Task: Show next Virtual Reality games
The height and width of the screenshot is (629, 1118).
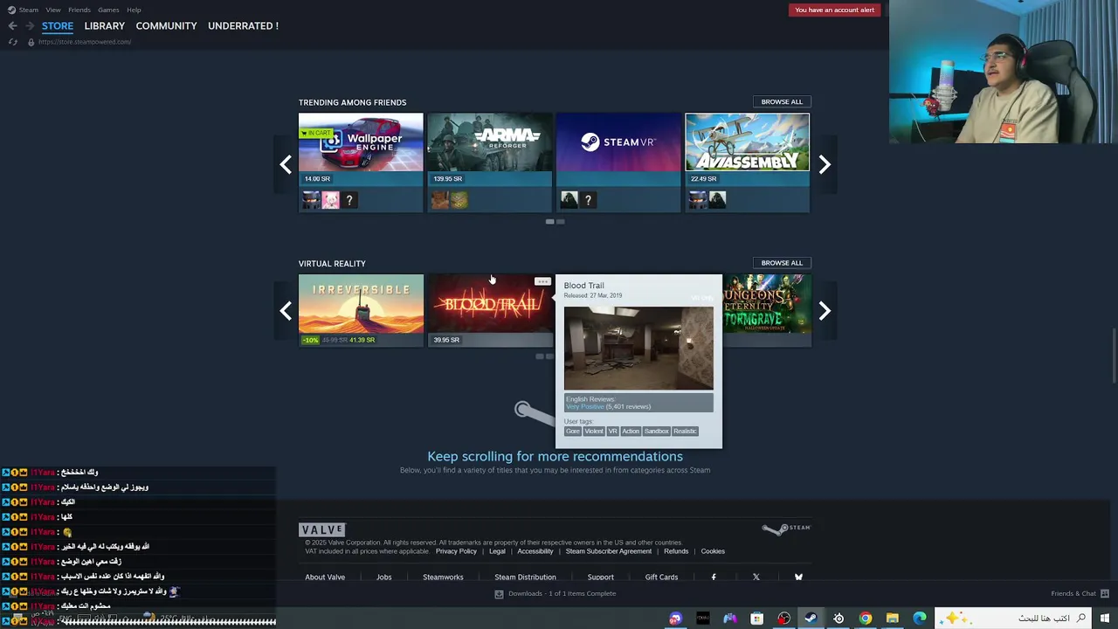Action: pos(825,311)
